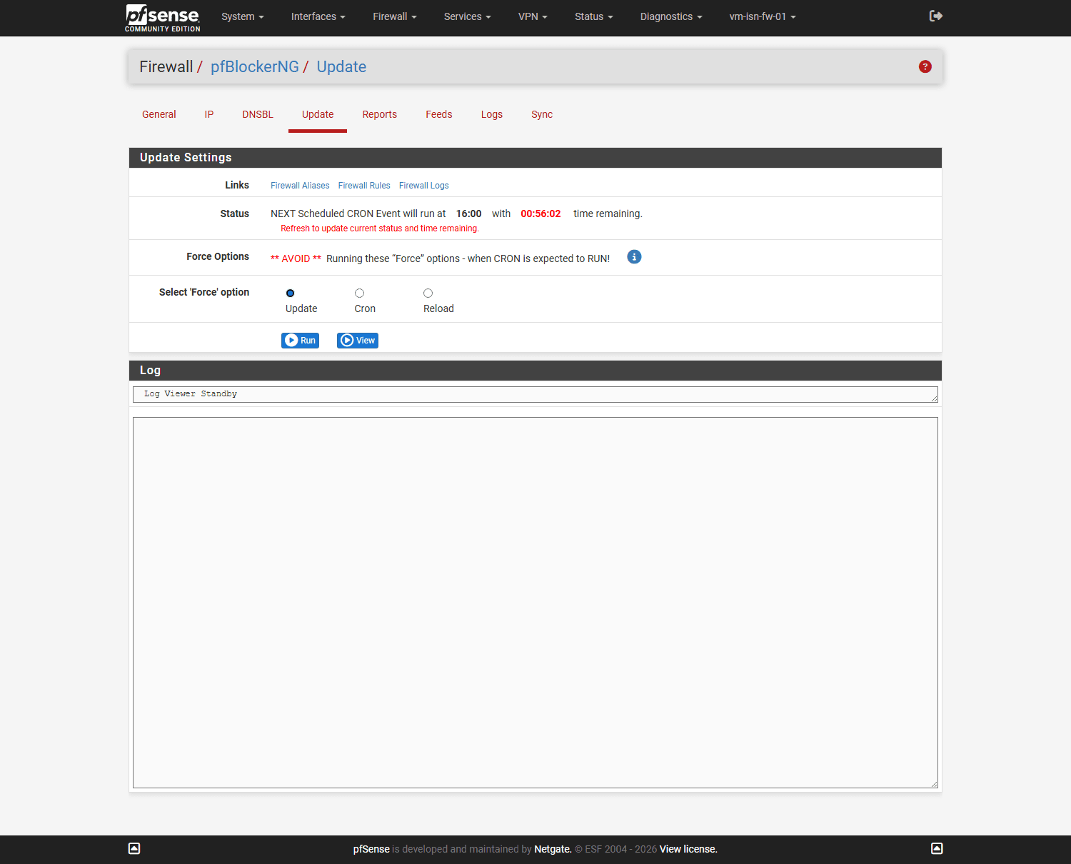Open the vm-isn-fw-01 host menu
Image resolution: width=1071 pixels, height=864 pixels.
click(763, 16)
